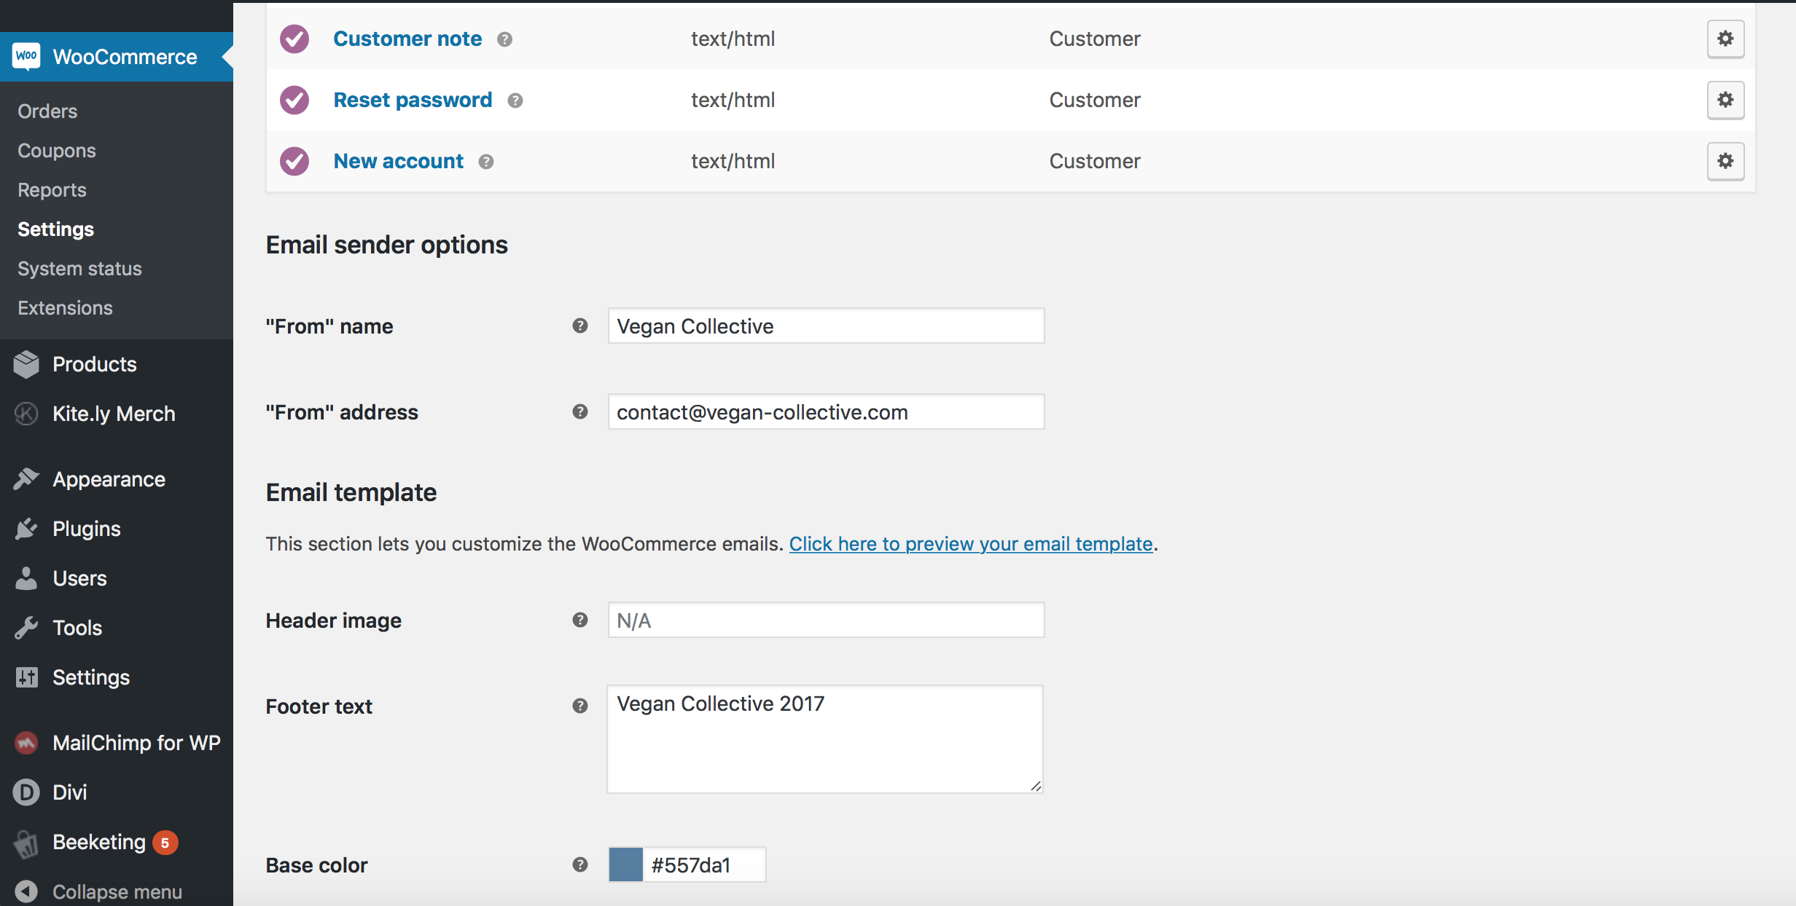
Task: Click help icon next to Customer note
Action: [x=504, y=39]
